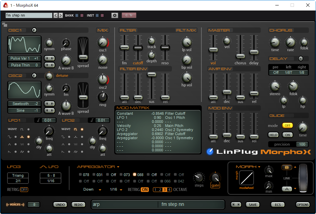Toggle arpeggiator step 031 checkbox
316x214 pixels.
pos(94,174)
